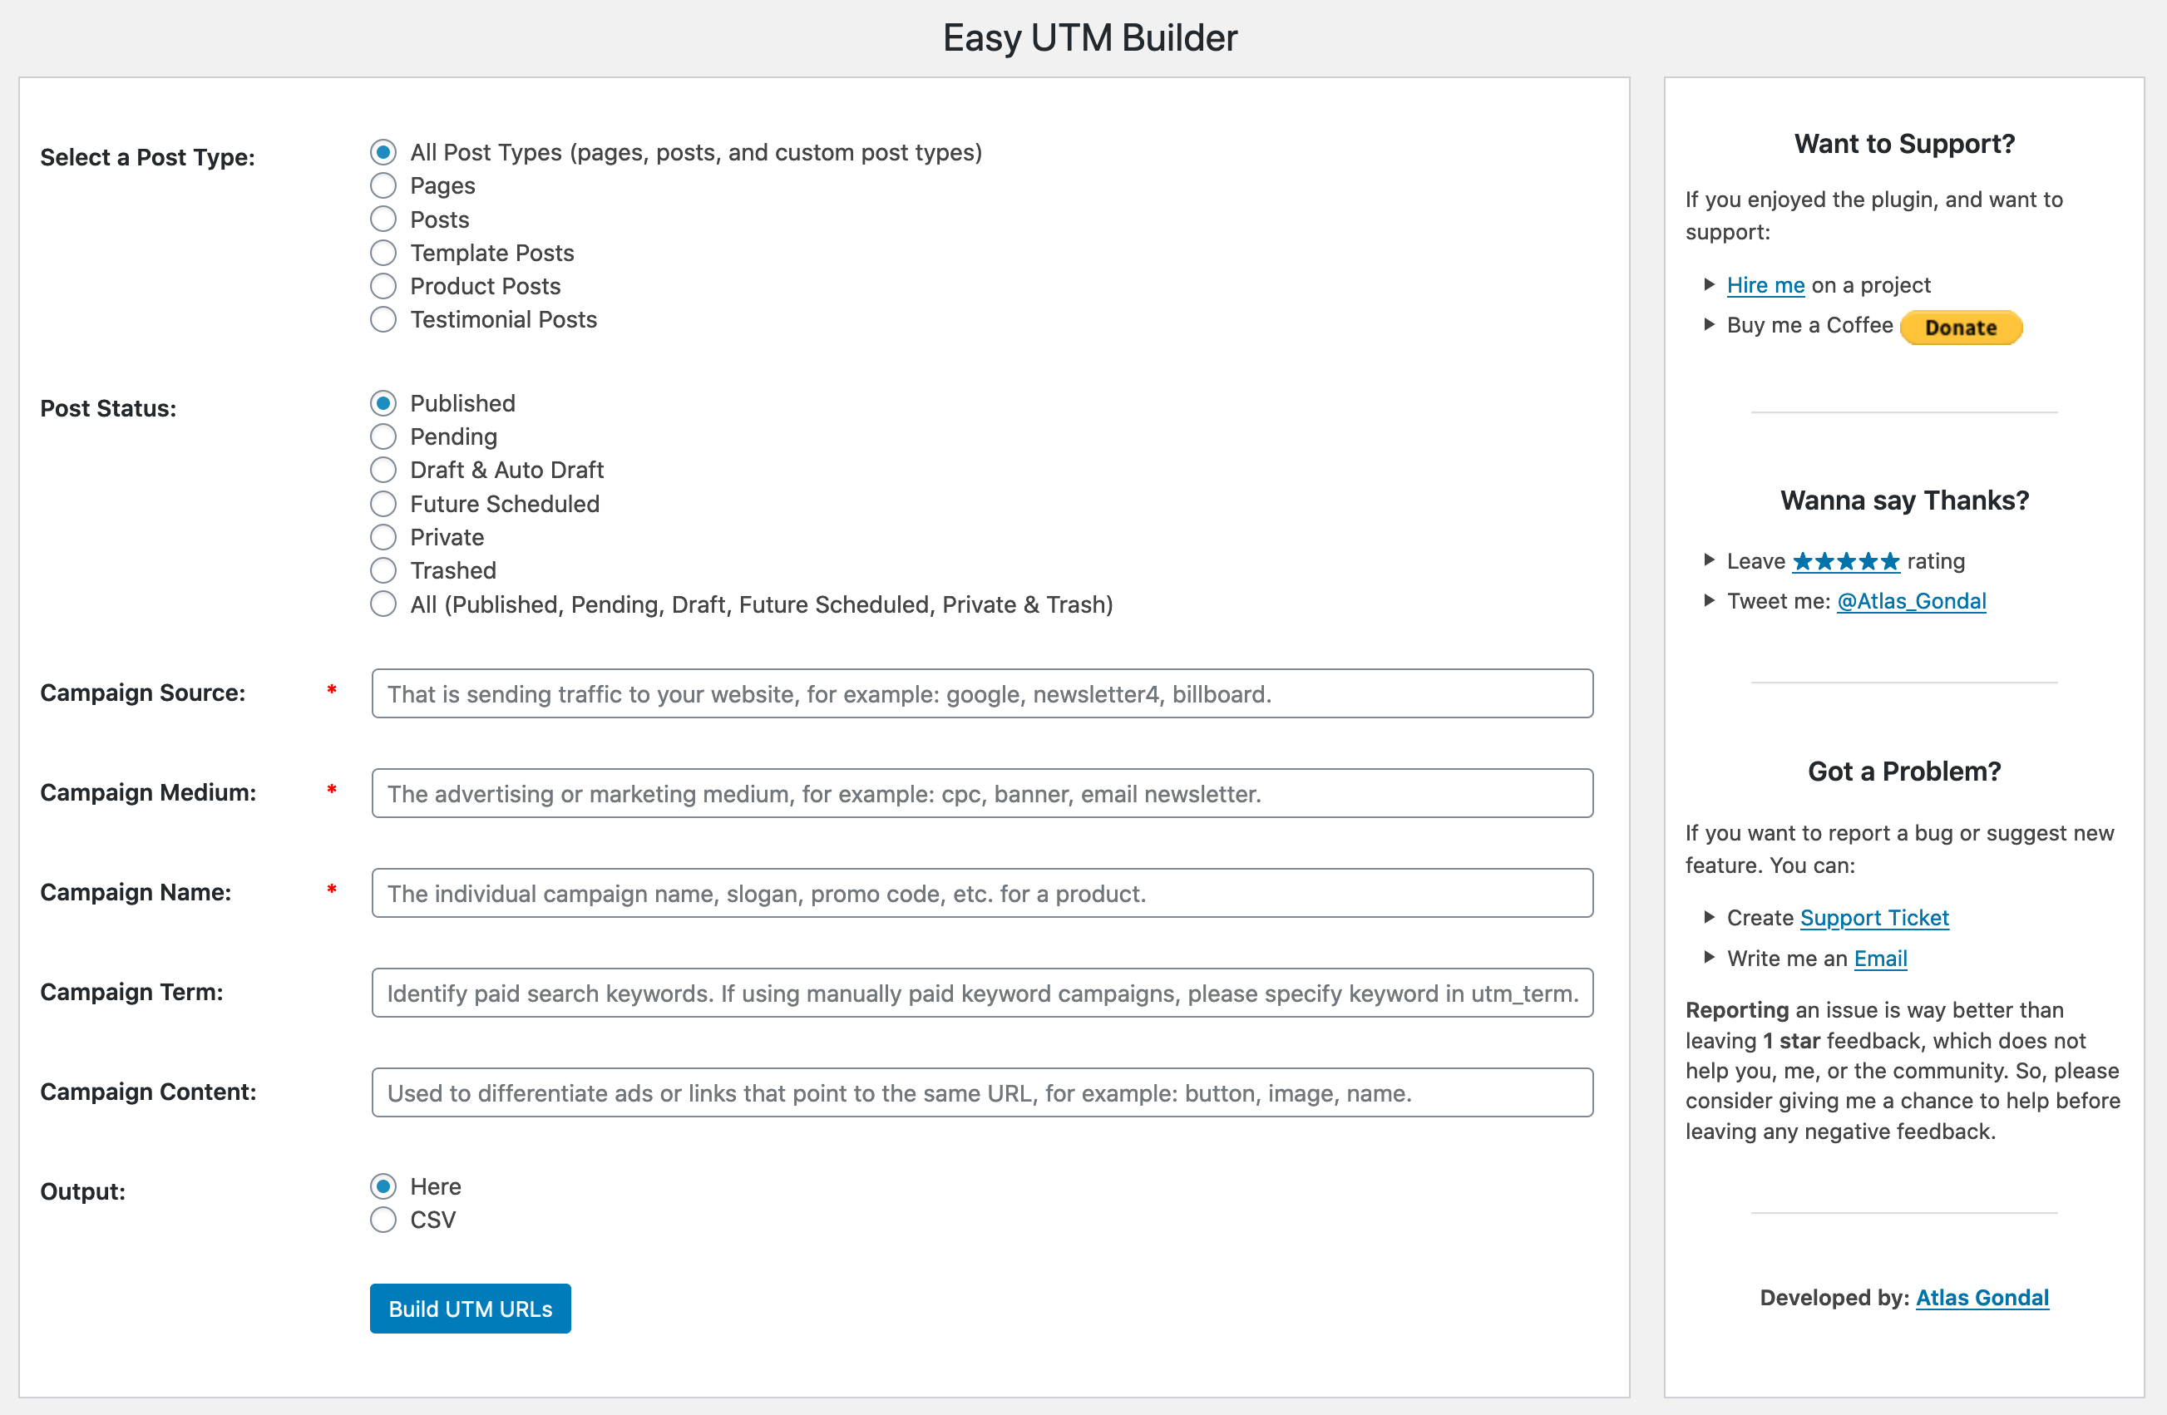Enable the Pending post status
The width and height of the screenshot is (2167, 1415).
(384, 436)
